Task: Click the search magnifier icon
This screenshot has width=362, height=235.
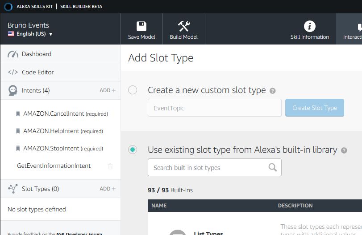Action: pyautogui.click(x=272, y=167)
